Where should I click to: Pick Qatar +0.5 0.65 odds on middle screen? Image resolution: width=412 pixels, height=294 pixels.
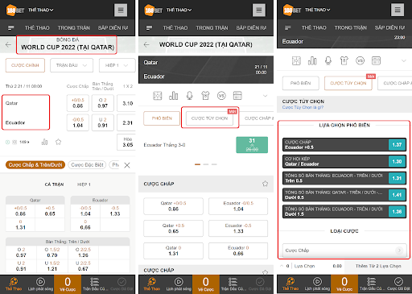click(x=173, y=228)
